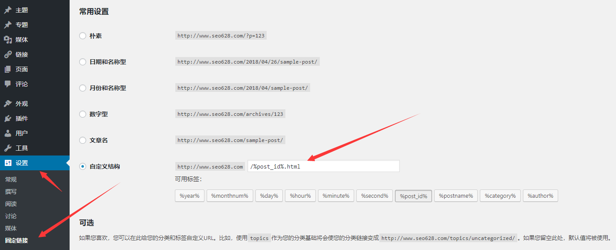
Task: Click the archives/123 sample URL
Action: coord(231,114)
